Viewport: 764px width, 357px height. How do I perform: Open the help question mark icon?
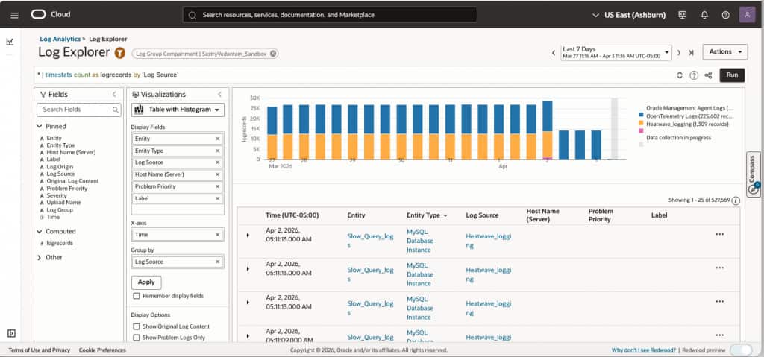click(725, 15)
